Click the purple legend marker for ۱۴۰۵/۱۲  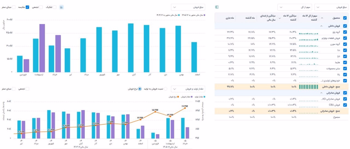click(x=204, y=15)
